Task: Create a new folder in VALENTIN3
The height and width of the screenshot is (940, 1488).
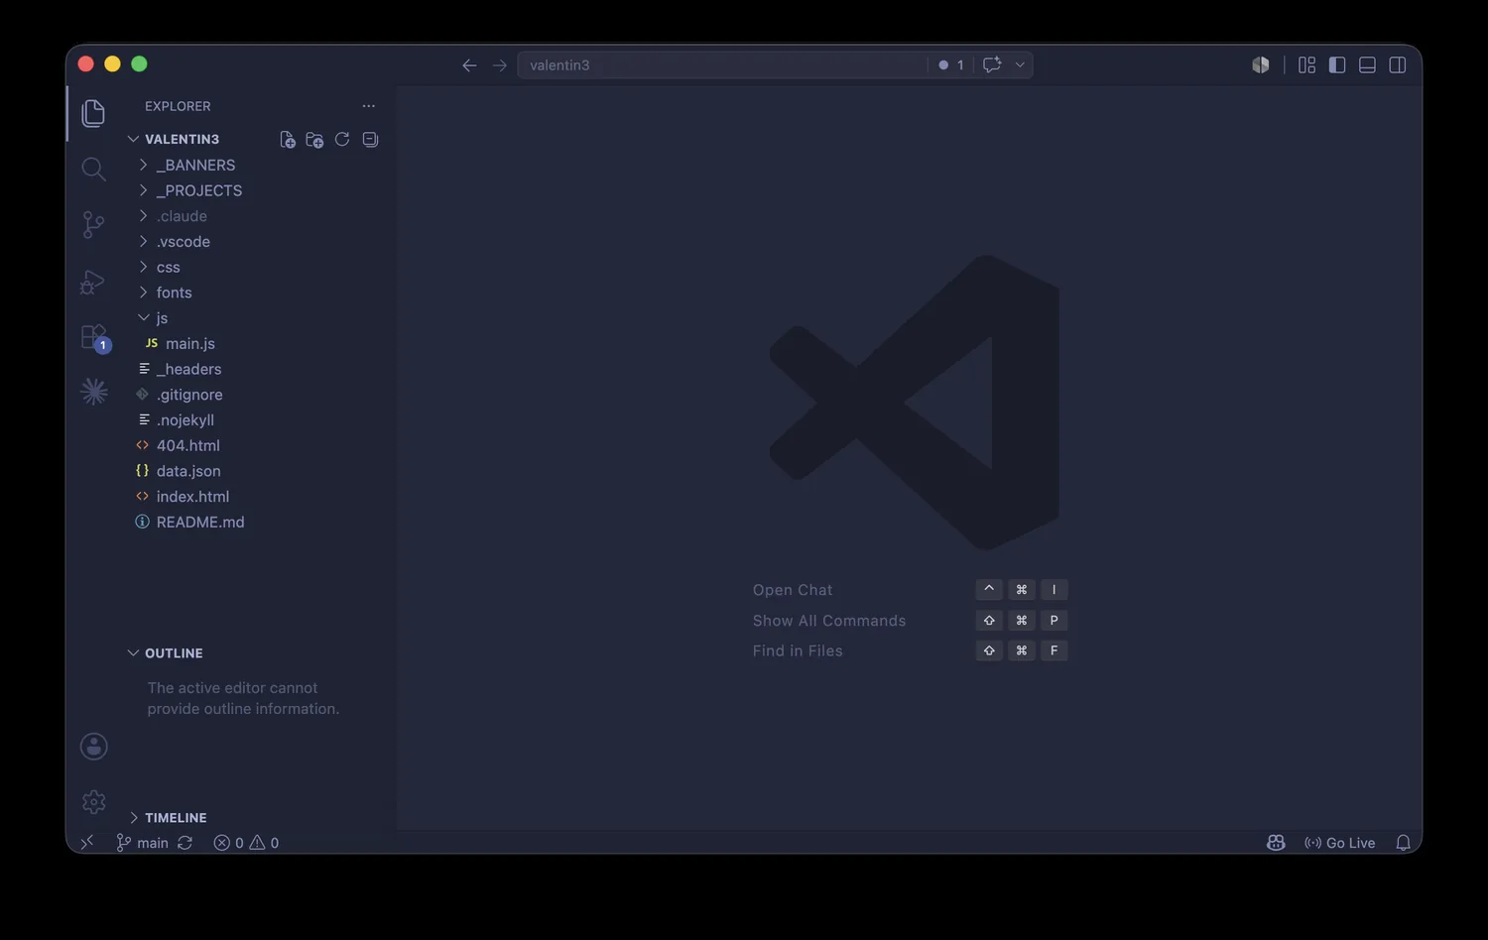Action: pos(314,140)
